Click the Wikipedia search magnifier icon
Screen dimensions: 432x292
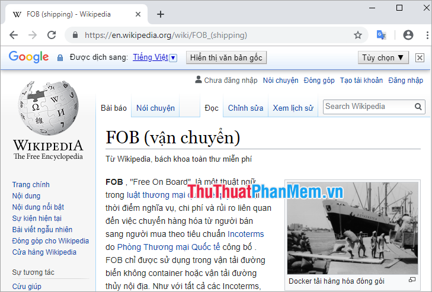[418, 107]
